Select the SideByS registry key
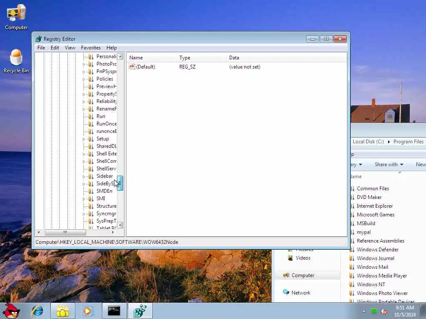This screenshot has height=319, width=426. point(105,184)
